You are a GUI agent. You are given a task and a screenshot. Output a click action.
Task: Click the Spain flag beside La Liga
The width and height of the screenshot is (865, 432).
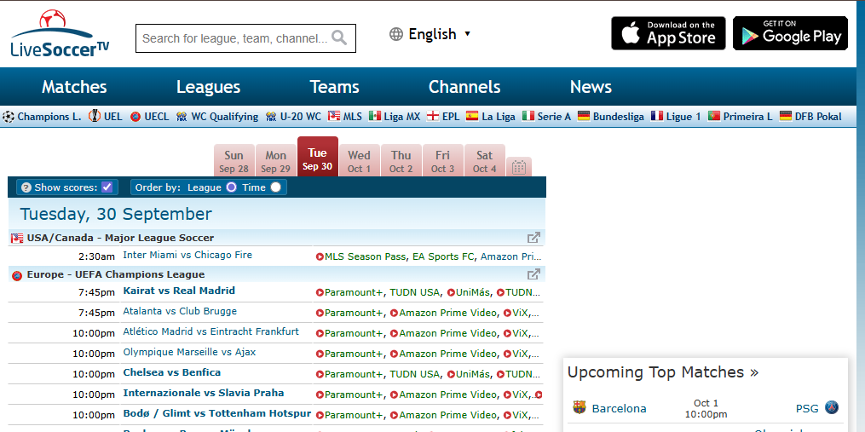coord(472,116)
